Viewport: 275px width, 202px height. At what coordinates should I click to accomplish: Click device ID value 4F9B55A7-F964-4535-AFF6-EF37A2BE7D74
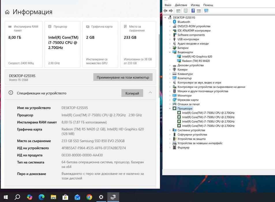click(94, 148)
